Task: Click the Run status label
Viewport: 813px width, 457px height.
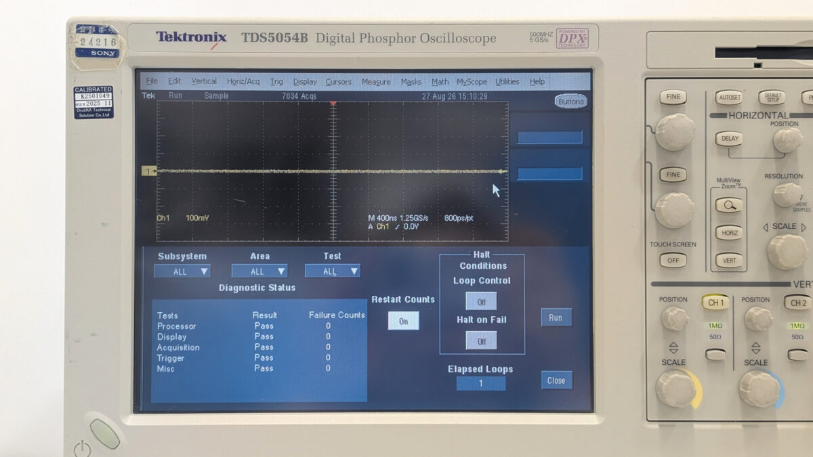Action: pyautogui.click(x=175, y=96)
